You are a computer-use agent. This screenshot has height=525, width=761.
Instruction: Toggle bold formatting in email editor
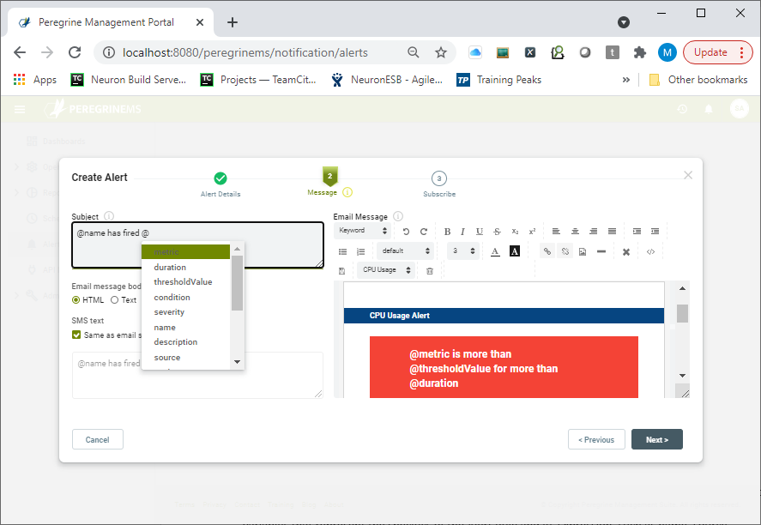[448, 232]
